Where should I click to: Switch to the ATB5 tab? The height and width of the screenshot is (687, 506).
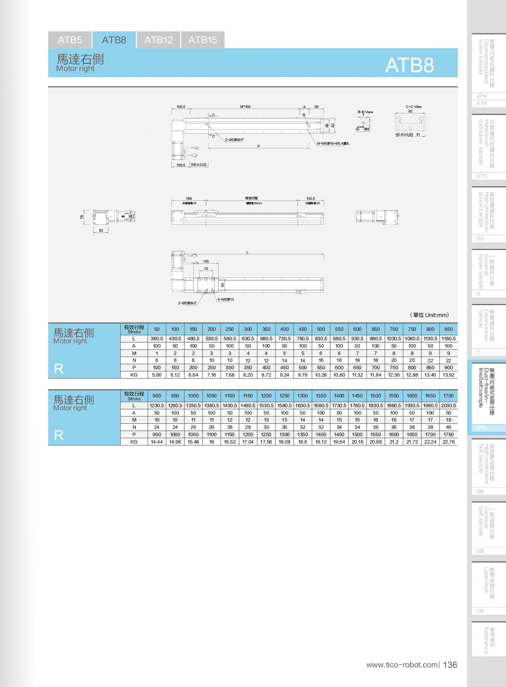pos(70,40)
